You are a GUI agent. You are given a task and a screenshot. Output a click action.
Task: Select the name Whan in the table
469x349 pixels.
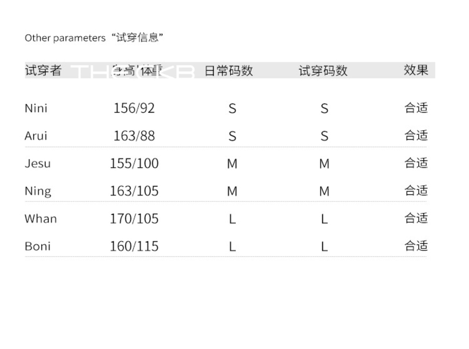41,219
